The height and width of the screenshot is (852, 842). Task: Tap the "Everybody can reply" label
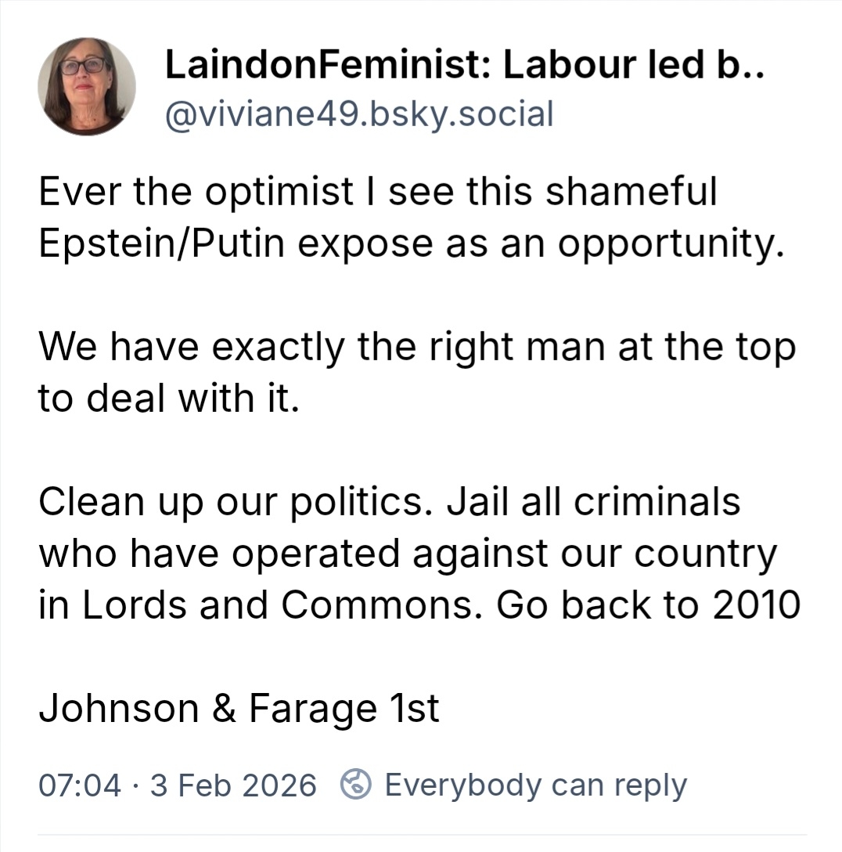click(x=535, y=785)
